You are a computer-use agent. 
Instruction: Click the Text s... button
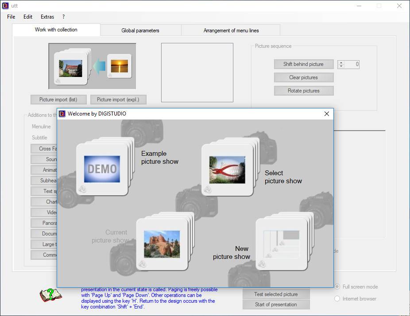(44, 191)
